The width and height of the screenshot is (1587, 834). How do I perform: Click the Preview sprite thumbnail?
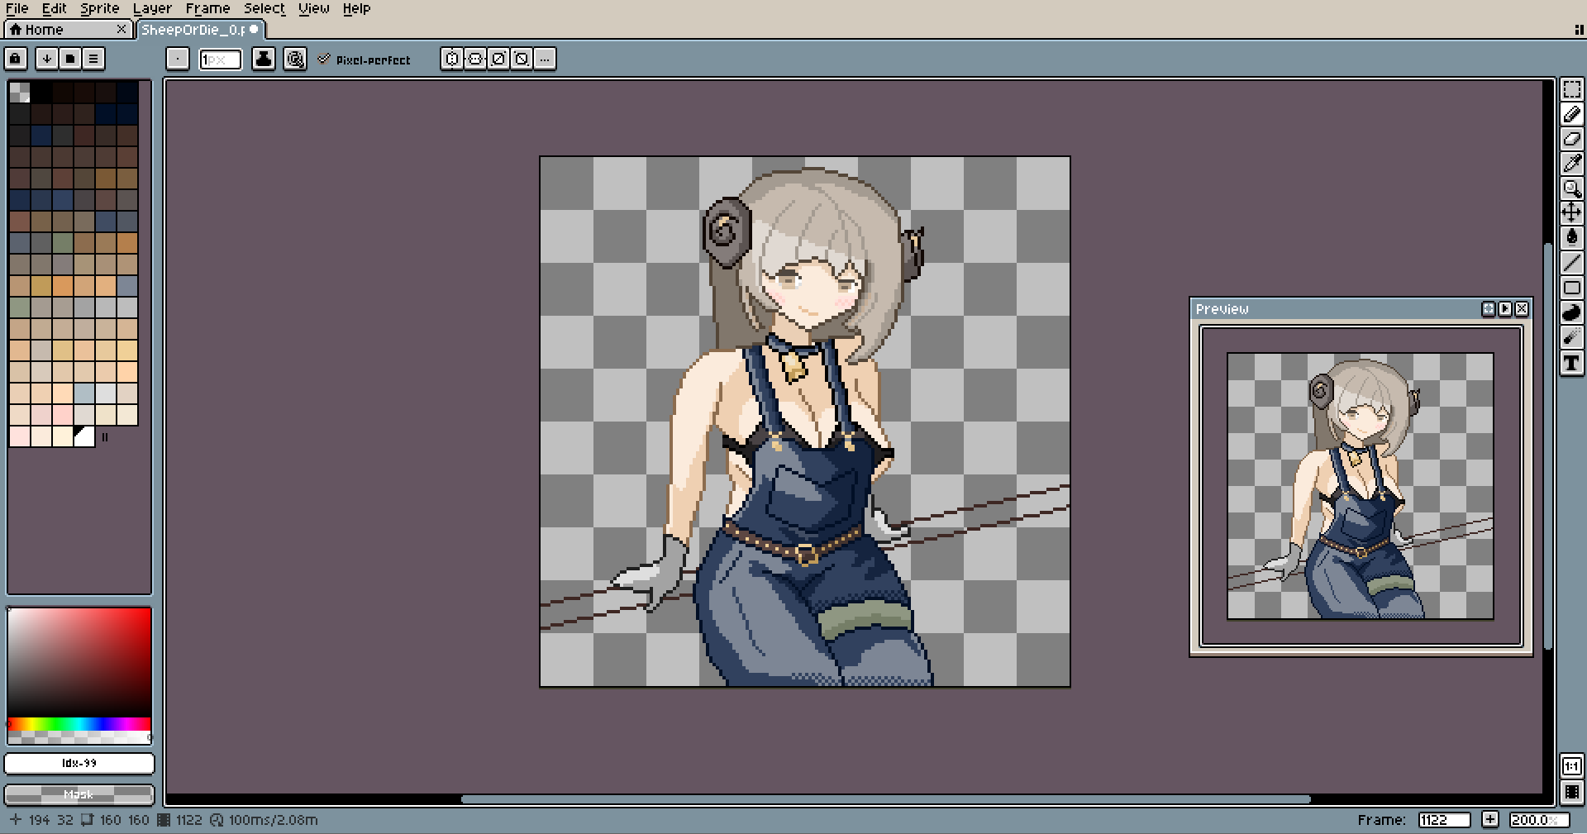pos(1361,486)
